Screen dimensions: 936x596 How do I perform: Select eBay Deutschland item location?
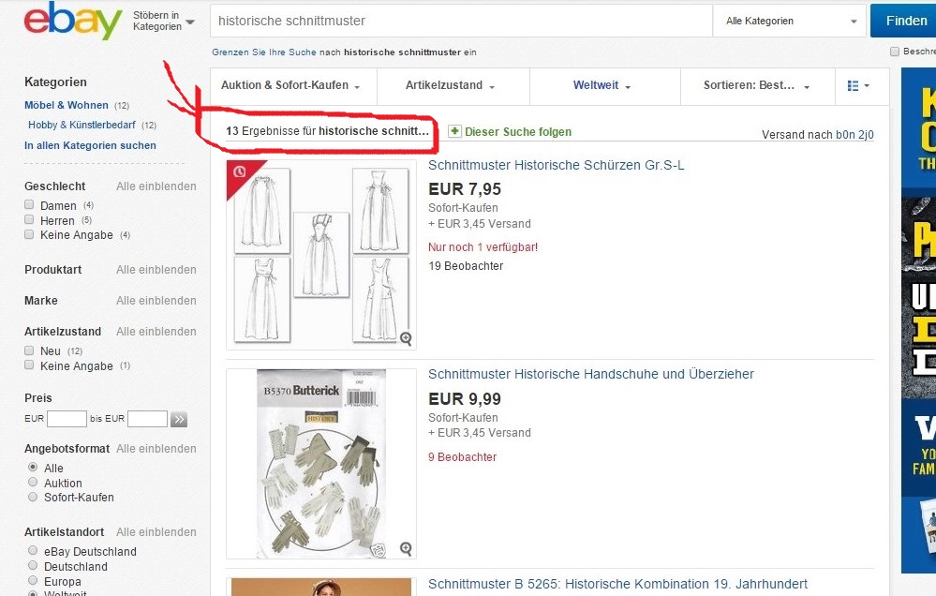(34, 551)
